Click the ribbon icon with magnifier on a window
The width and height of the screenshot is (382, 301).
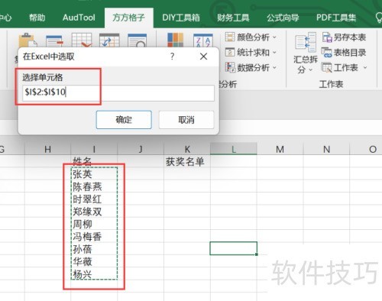point(137,40)
